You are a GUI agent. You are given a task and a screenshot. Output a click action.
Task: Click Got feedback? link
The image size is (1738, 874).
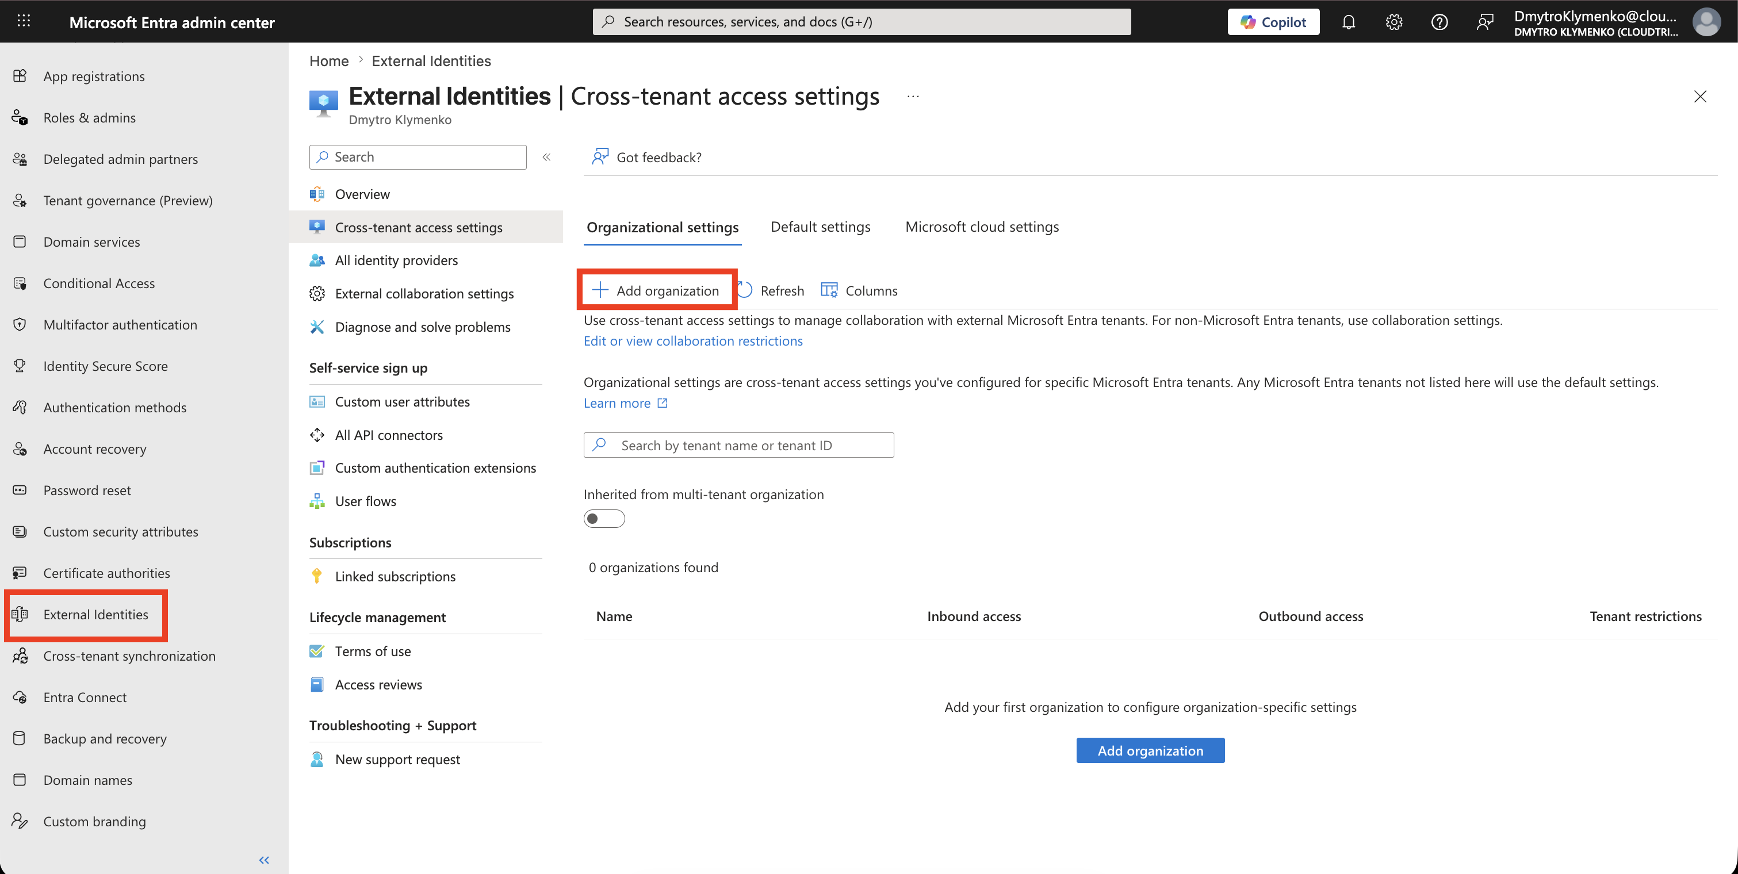click(x=647, y=157)
